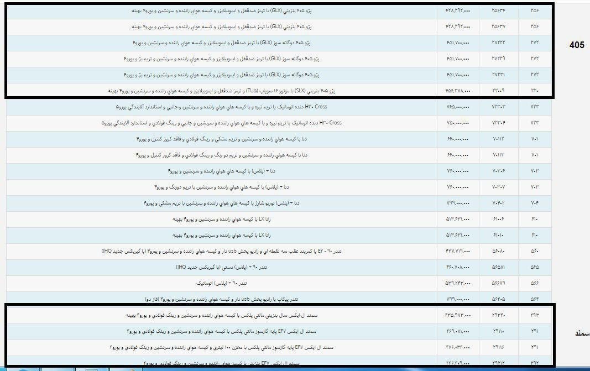Click price ۷۵۰,۰۰۰,۰۰۰ for H30 Cross
Screen dimensions: 590x371
click(x=457, y=123)
